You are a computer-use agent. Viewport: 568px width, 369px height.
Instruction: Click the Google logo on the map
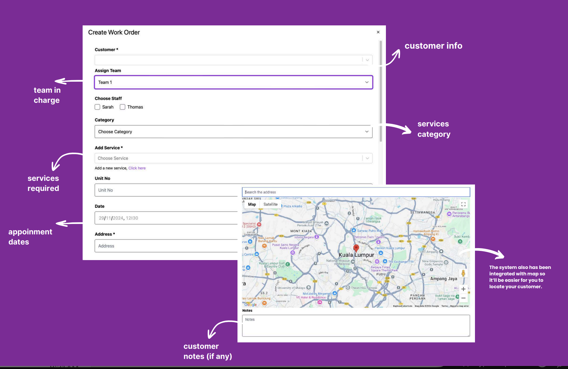(x=250, y=304)
